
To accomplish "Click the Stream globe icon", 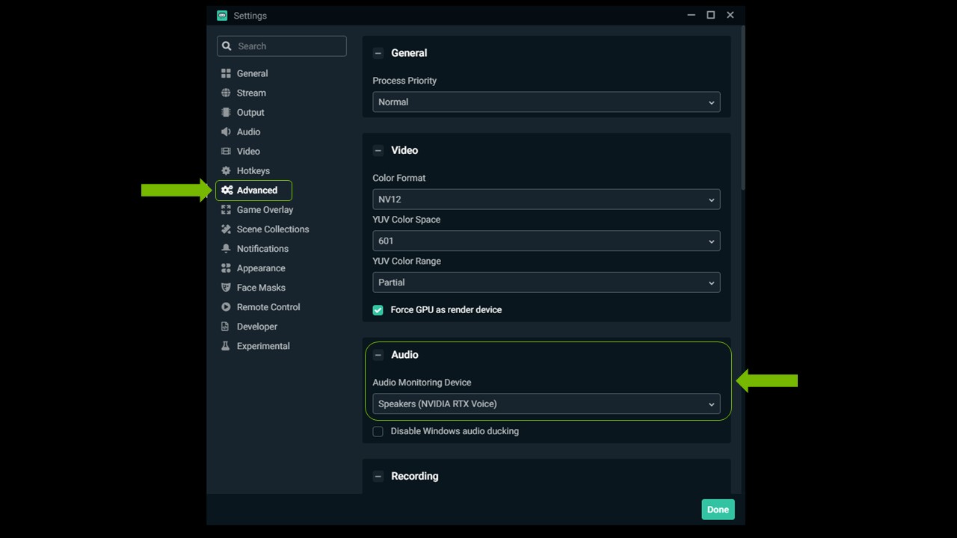I will click(226, 93).
